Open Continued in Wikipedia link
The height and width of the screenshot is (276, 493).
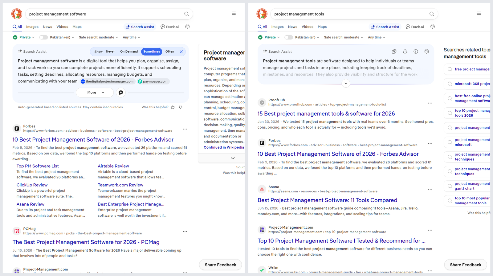pyautogui.click(x=224, y=147)
